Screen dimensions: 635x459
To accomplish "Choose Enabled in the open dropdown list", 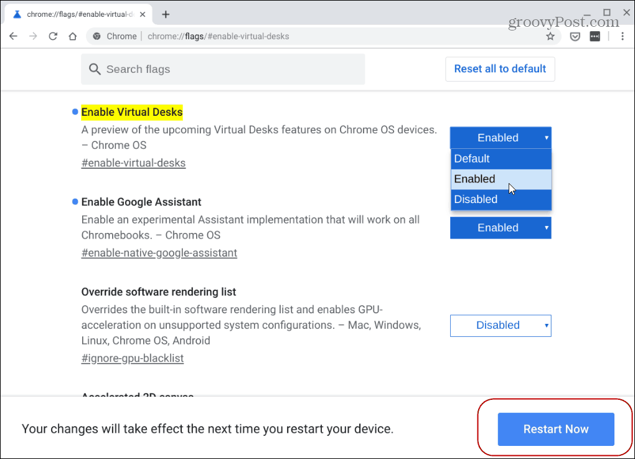I will 501,179.
